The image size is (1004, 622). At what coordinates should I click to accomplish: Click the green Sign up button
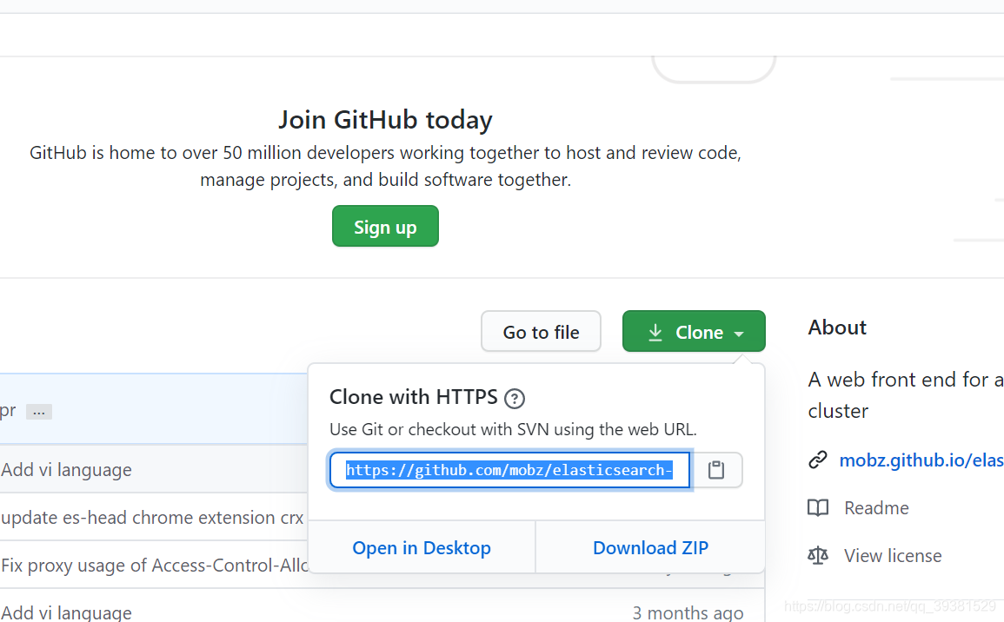(385, 226)
